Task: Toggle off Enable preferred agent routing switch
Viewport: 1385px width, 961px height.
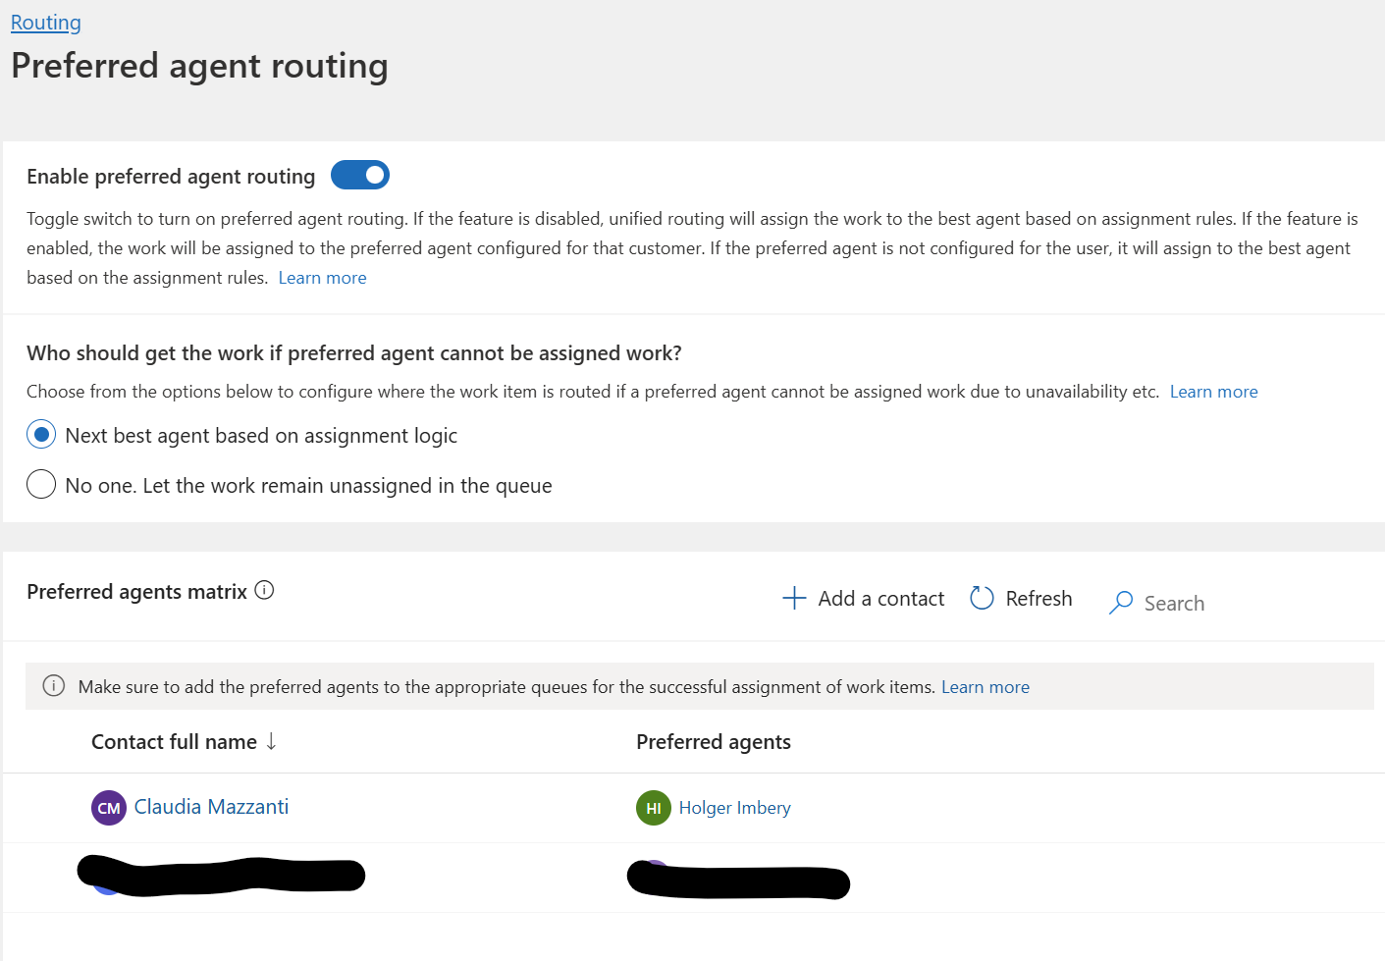Action: click(360, 176)
